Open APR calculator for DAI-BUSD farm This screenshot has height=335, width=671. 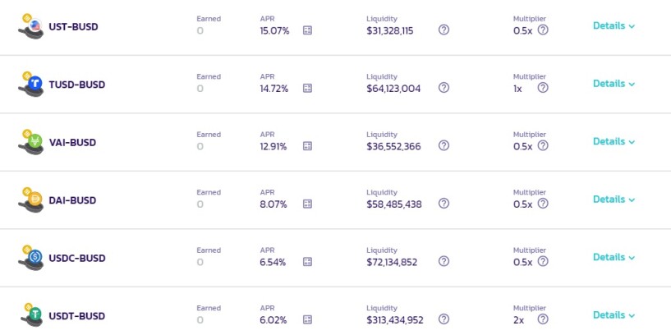[307, 204]
